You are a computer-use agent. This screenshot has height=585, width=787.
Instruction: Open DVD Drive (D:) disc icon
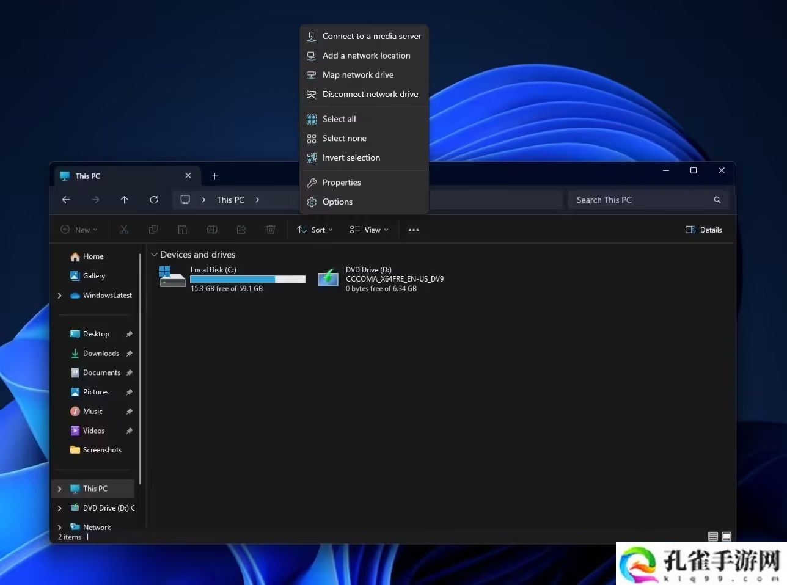[x=328, y=278]
